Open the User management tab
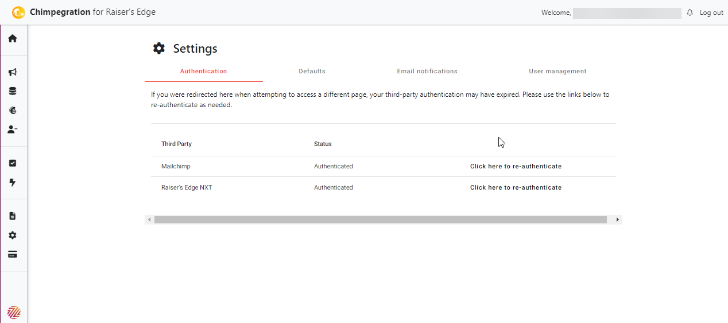 point(557,72)
